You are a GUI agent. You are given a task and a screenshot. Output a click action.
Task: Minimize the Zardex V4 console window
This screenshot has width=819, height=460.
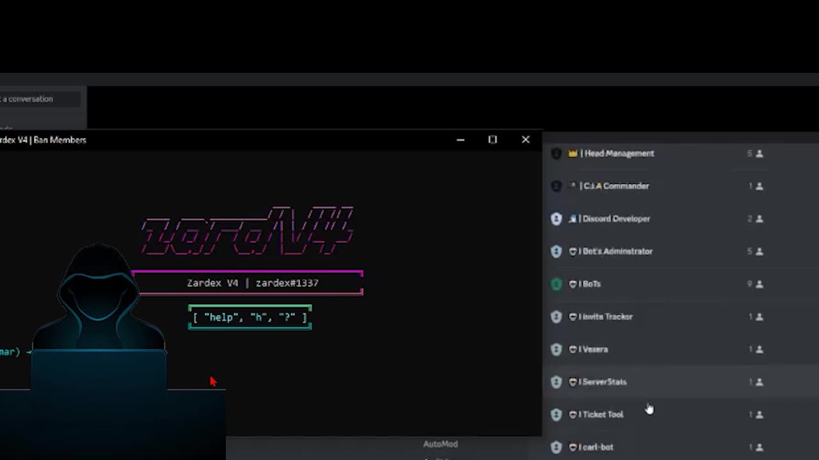pos(460,139)
